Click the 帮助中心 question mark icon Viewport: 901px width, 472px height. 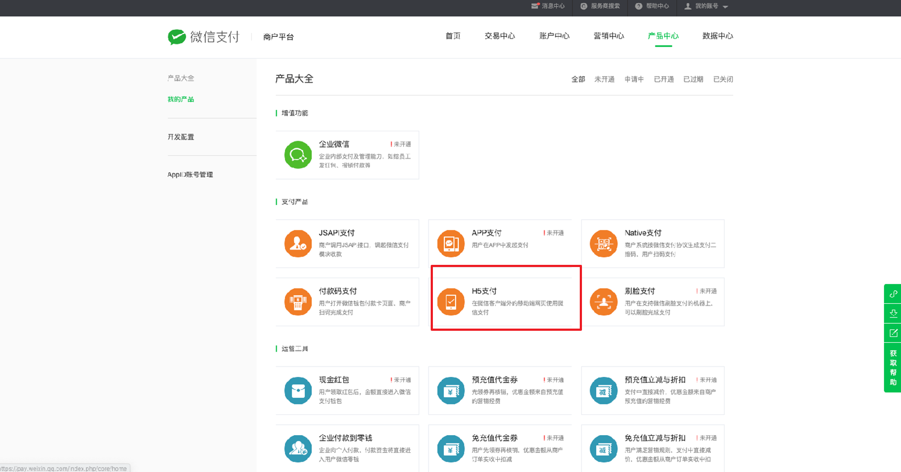639,6
